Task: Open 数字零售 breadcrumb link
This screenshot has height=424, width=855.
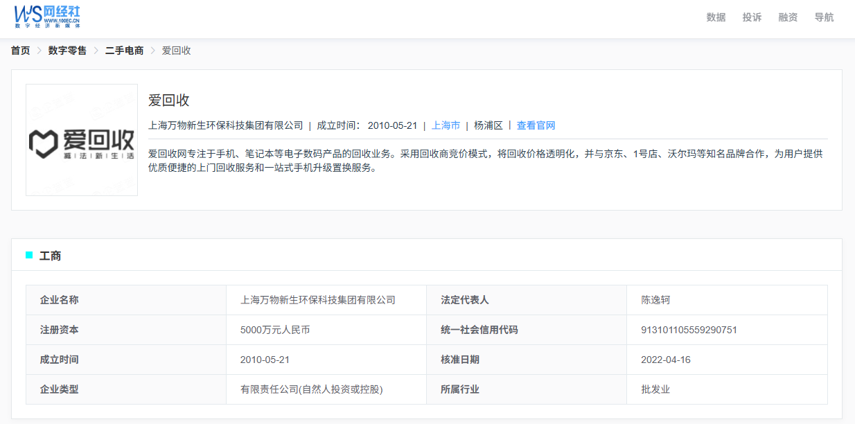Action: tap(67, 51)
